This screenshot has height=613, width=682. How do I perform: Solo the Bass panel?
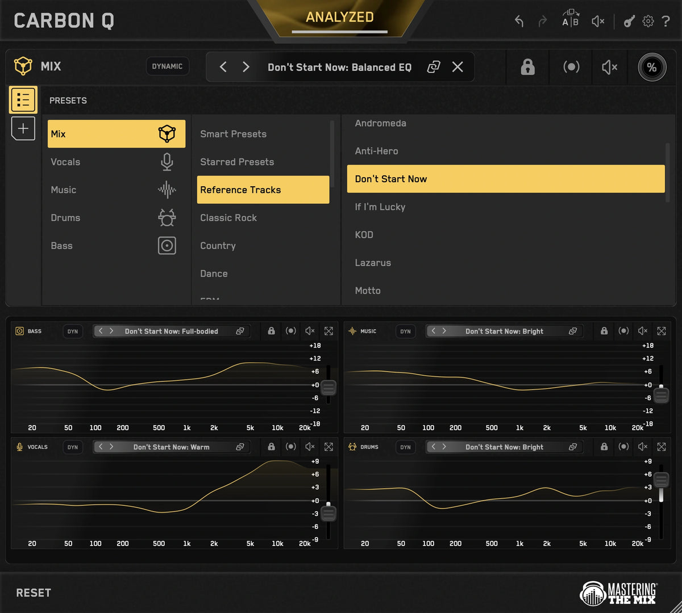(x=290, y=331)
